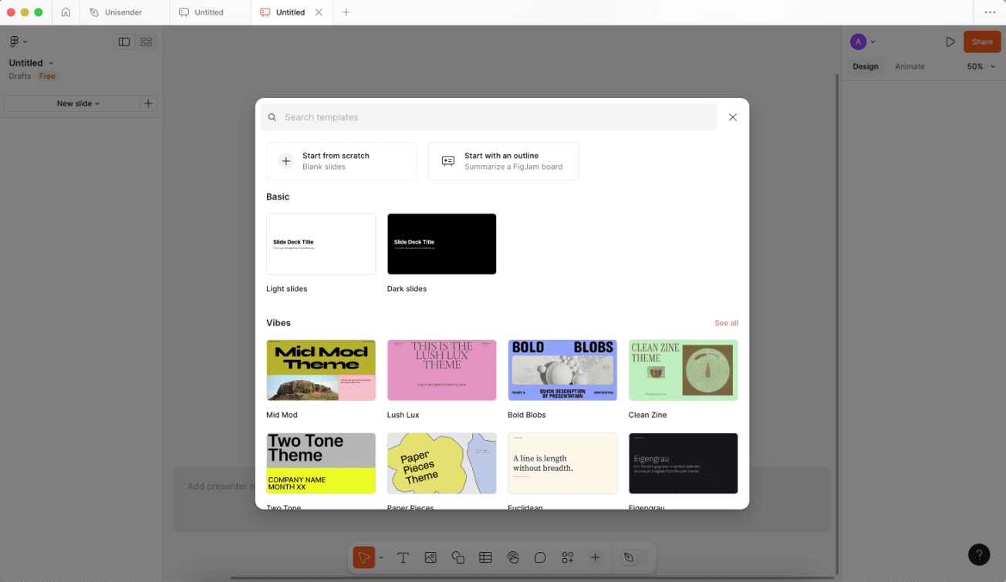This screenshot has height=582, width=1006.
Task: Open the help question mark button
Action: (979, 554)
